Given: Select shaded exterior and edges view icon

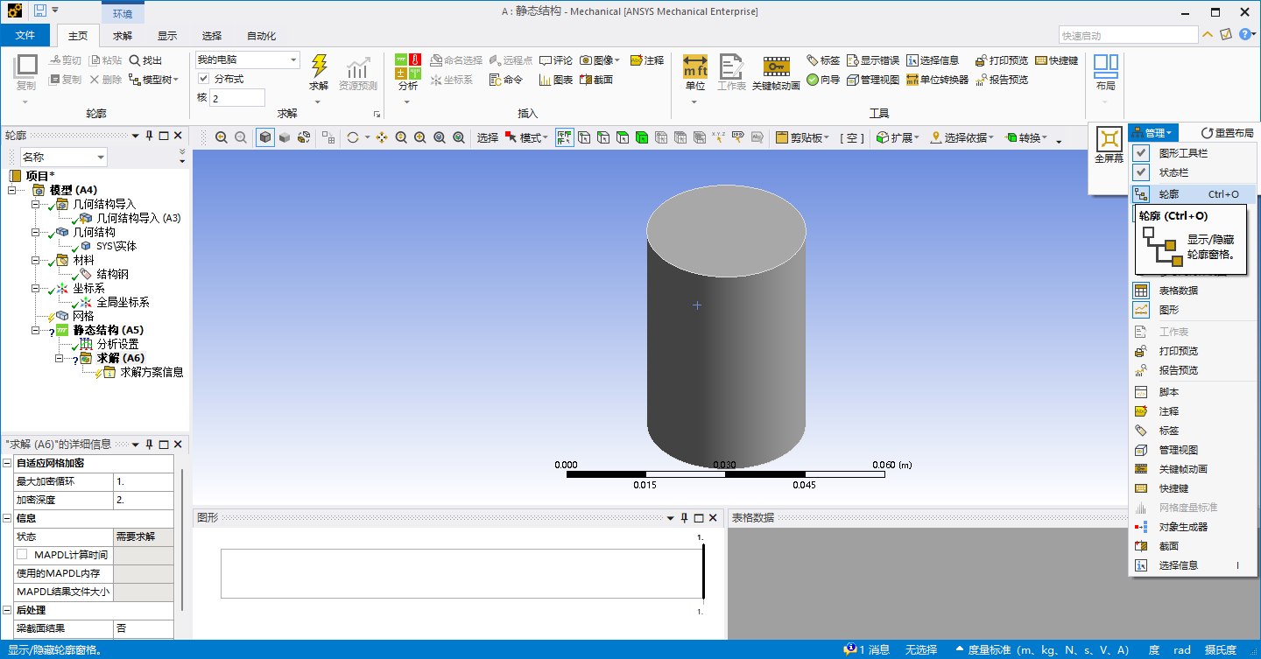Looking at the screenshot, I should (x=265, y=137).
